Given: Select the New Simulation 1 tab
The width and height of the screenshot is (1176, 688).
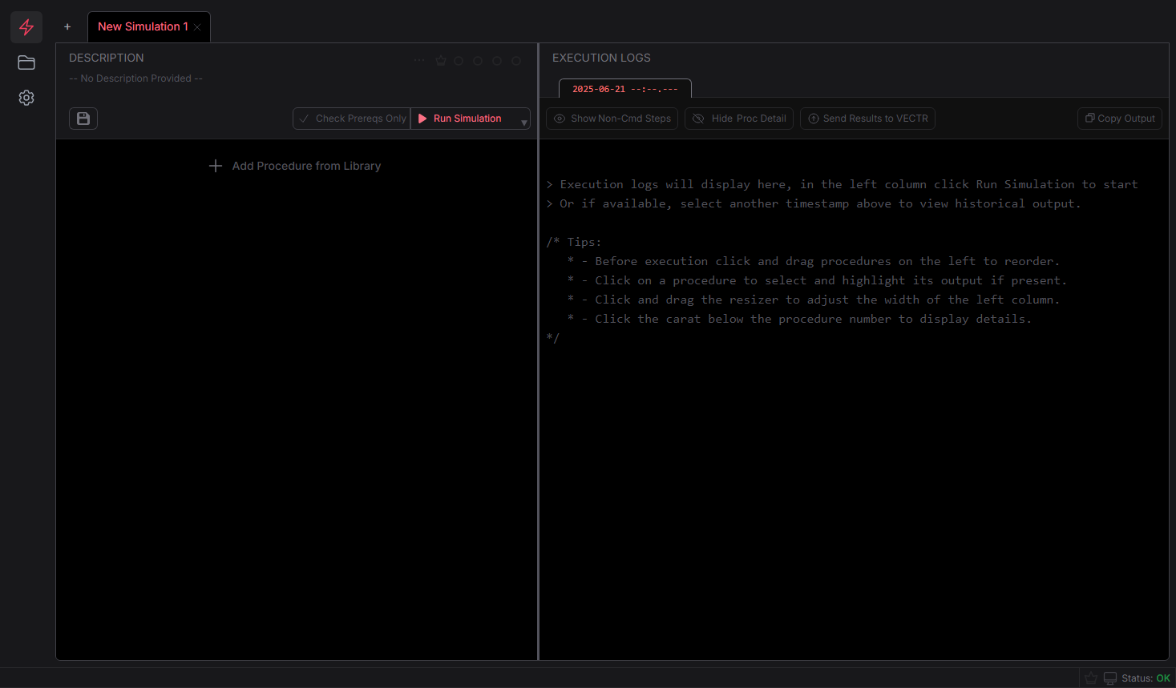Looking at the screenshot, I should (x=143, y=27).
